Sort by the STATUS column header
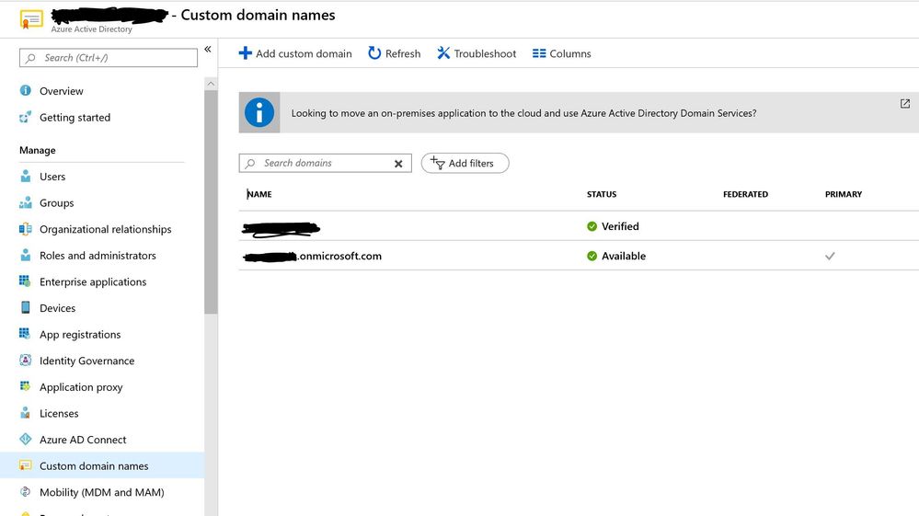The height and width of the screenshot is (516, 919). [602, 194]
